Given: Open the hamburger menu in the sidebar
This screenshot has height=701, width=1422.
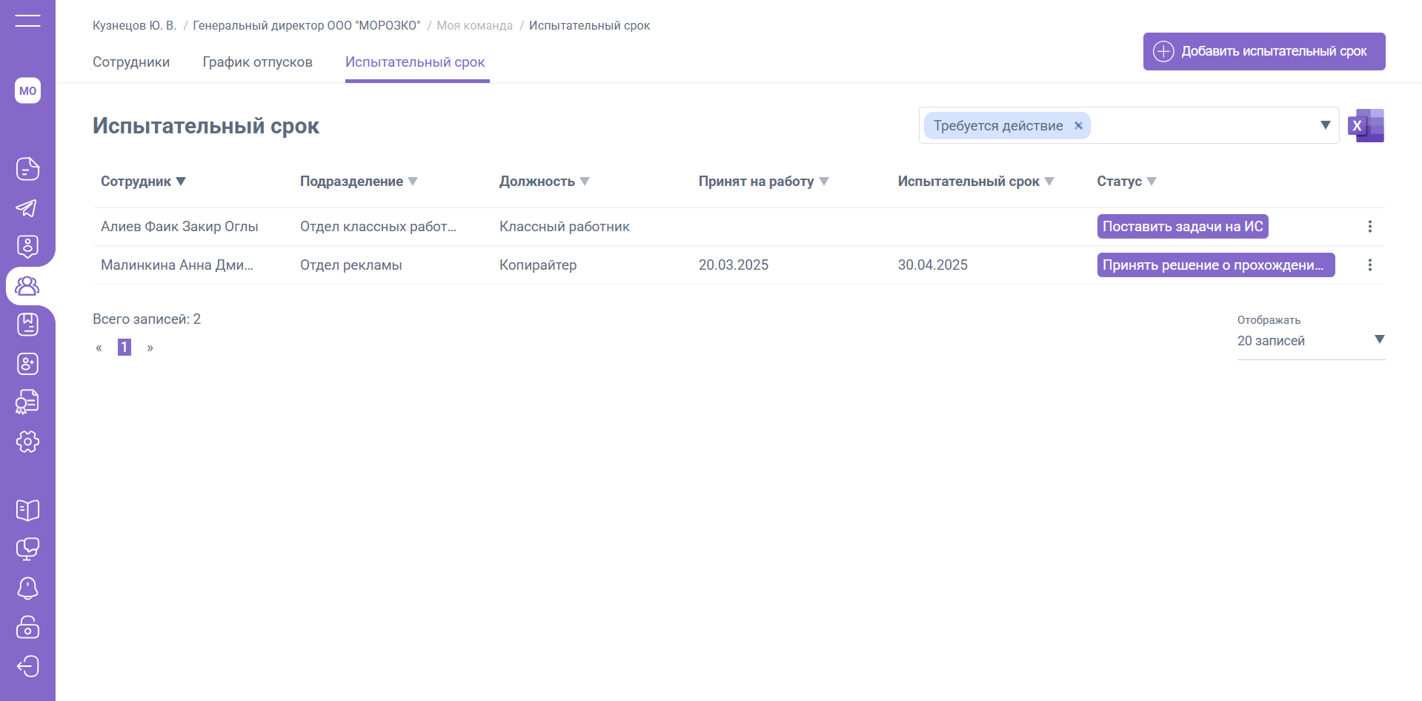Looking at the screenshot, I should [x=27, y=21].
